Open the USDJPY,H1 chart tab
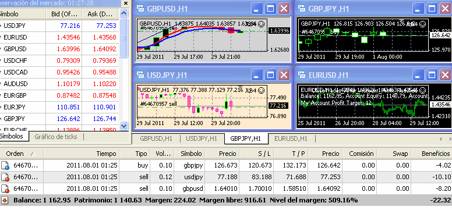 (202, 138)
